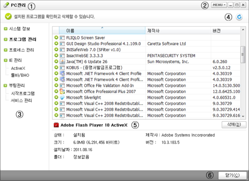The width and height of the screenshot is (249, 181).
Task: Click green status icon of FLIQLO Screen Saver
Action: pos(56,37)
